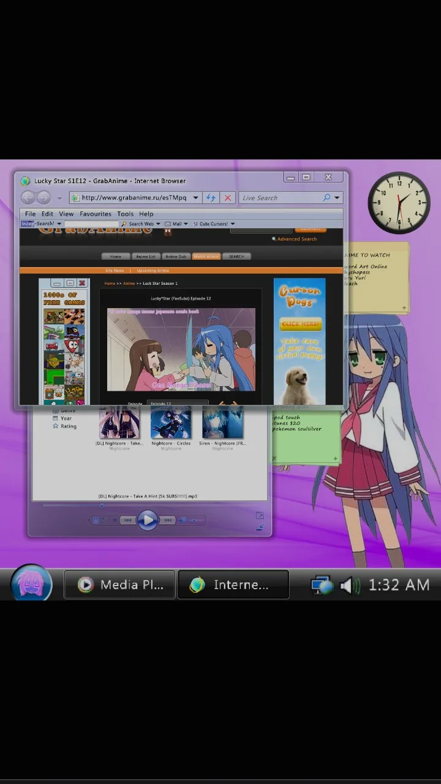
Task: Open the Favourites menu
Action: (96, 214)
